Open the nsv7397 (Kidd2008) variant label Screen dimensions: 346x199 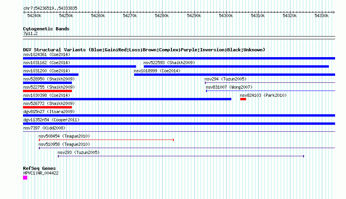(44, 128)
